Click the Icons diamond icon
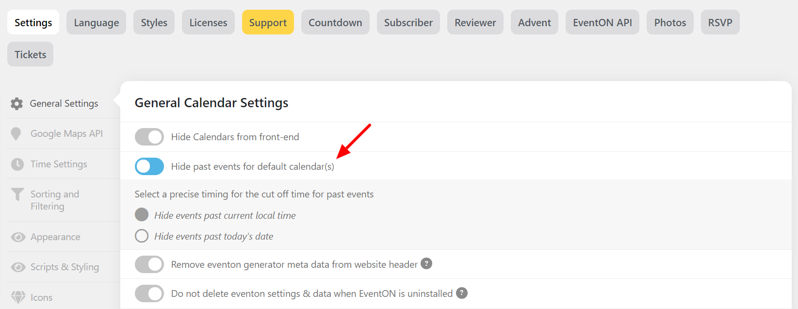This screenshot has height=309, width=798. (18, 297)
